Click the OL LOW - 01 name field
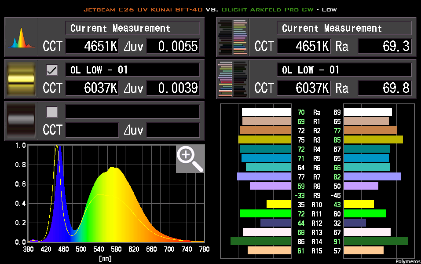This screenshot has width=421, height=264. click(133, 70)
